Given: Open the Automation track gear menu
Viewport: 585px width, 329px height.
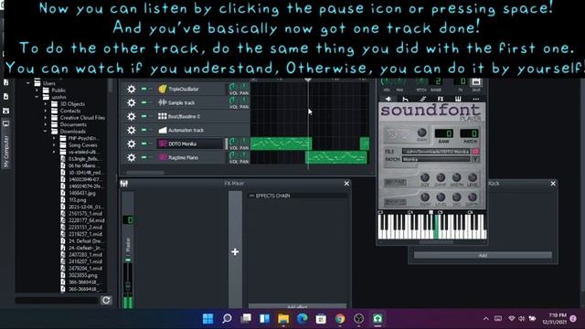Looking at the screenshot, I should click(x=131, y=130).
